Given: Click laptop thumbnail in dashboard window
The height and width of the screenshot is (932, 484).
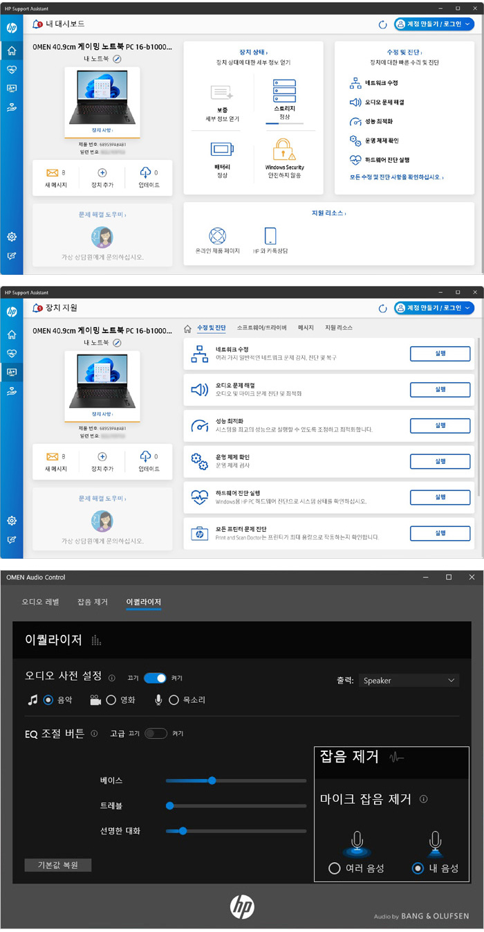Looking at the screenshot, I should (x=102, y=96).
